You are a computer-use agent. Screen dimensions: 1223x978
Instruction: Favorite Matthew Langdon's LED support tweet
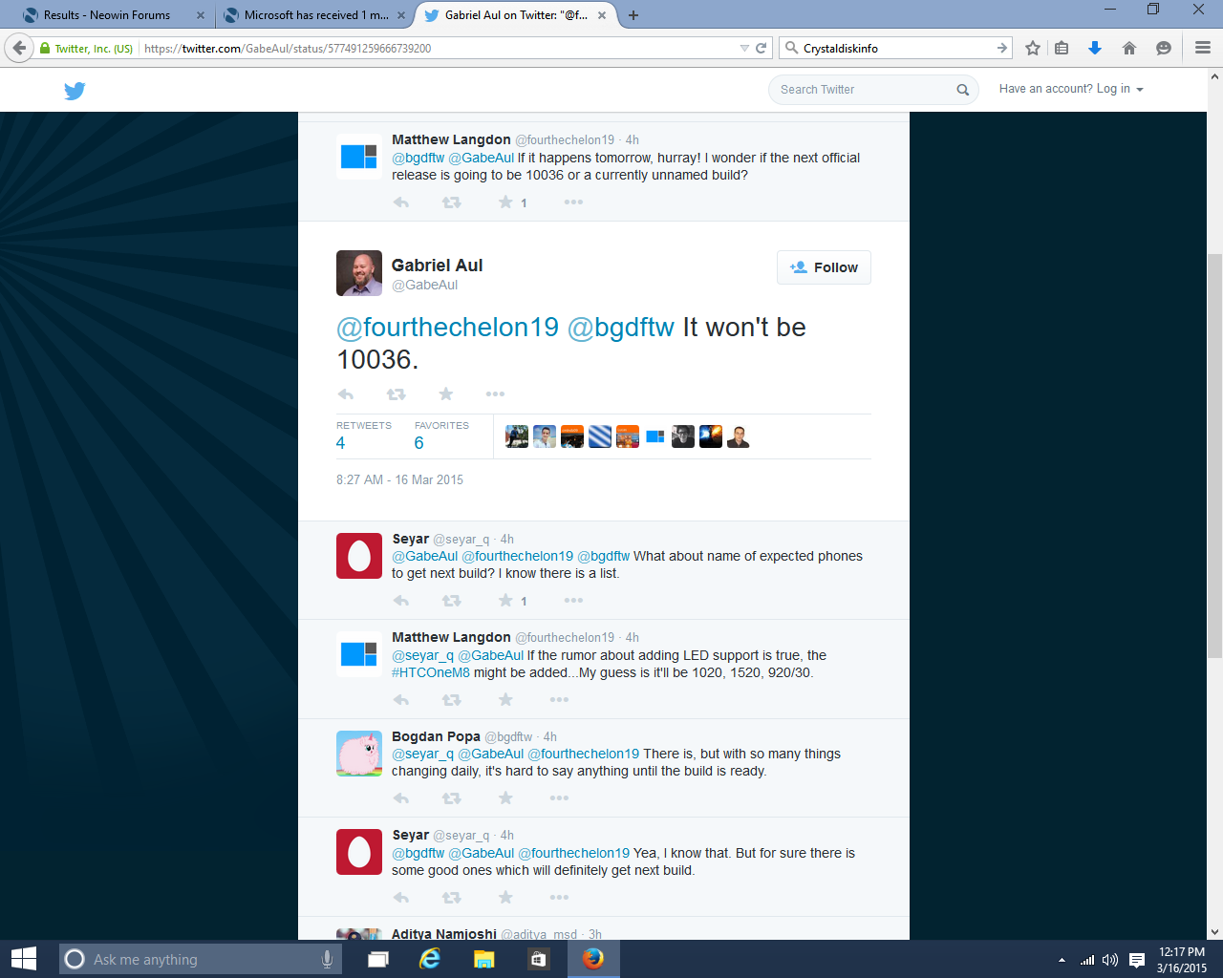505,699
